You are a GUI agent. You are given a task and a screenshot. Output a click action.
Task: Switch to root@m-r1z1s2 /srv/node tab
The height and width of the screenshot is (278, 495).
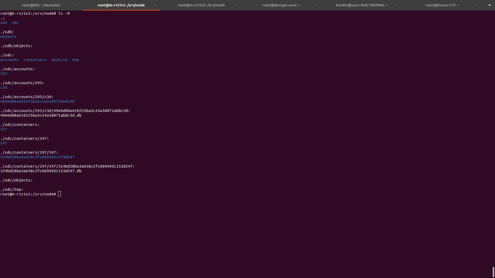(201, 5)
